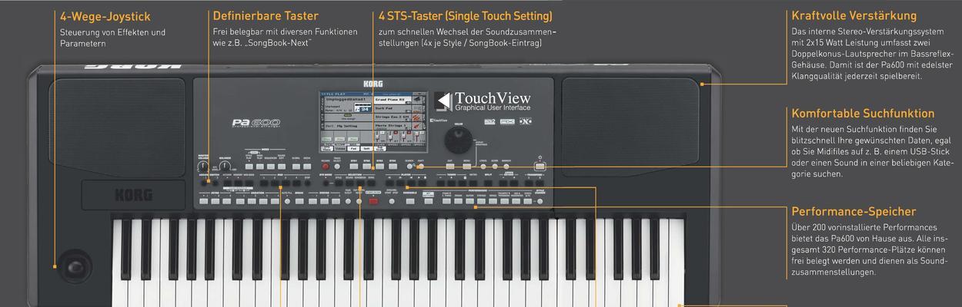
Task: Choose the Style selection button
Action: [339, 183]
